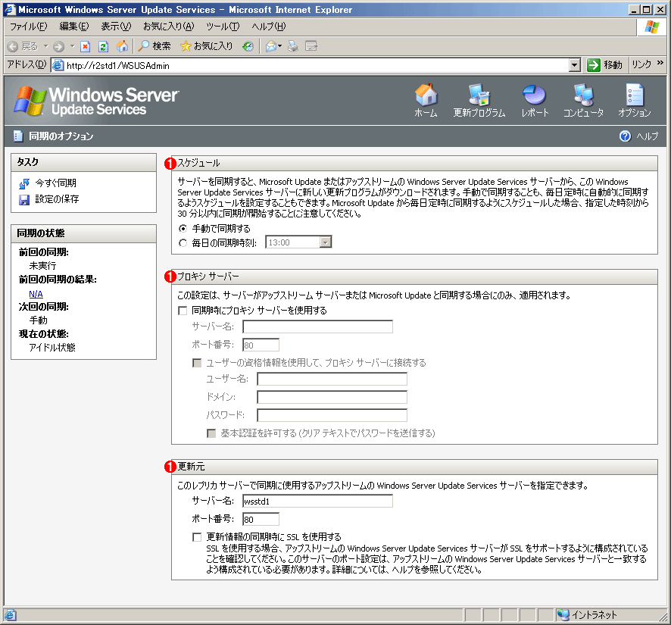Open レポート reports icon

click(534, 95)
